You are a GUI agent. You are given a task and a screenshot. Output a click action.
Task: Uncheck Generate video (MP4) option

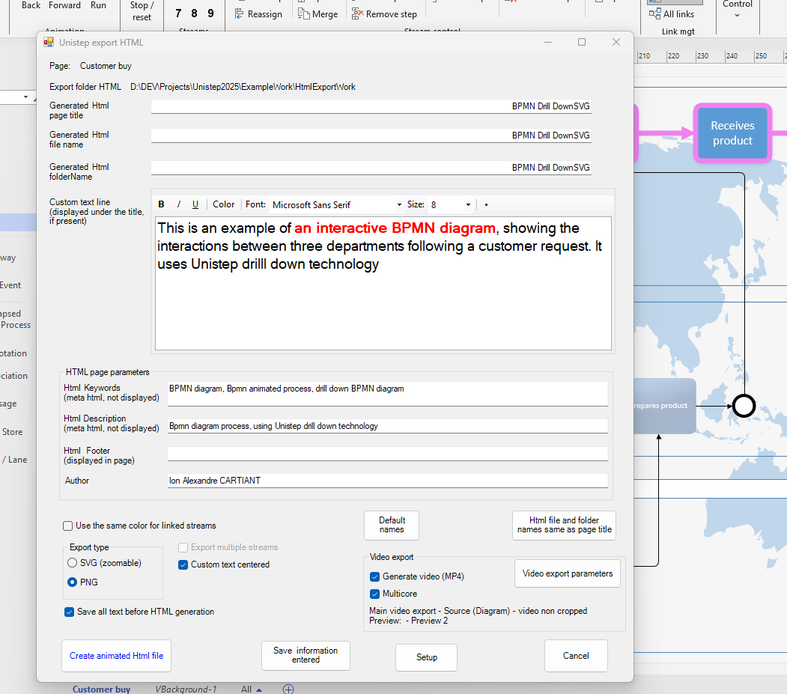coord(374,576)
